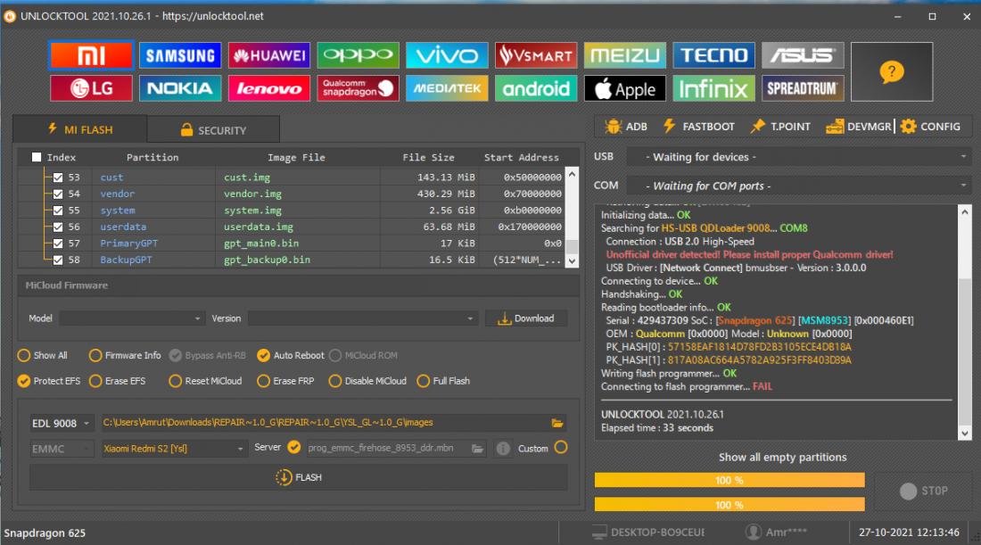This screenshot has width=981, height=545.
Task: Select the Qualcomm Snapdragon icon
Action: point(358,88)
